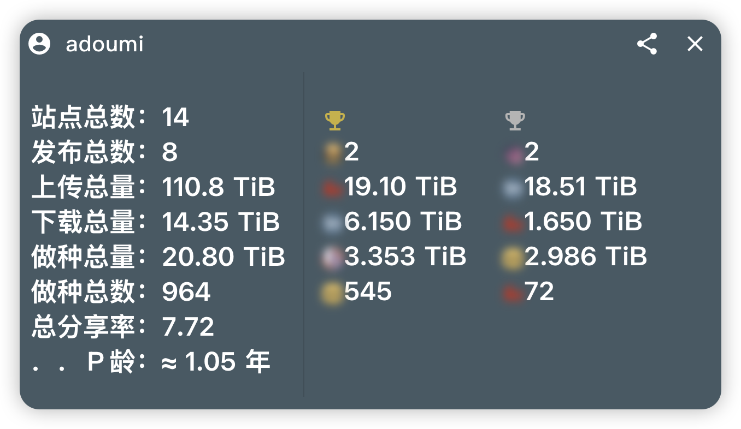Click blurred site icon beside 545
Screen dimensions: 741x429
(x=333, y=293)
